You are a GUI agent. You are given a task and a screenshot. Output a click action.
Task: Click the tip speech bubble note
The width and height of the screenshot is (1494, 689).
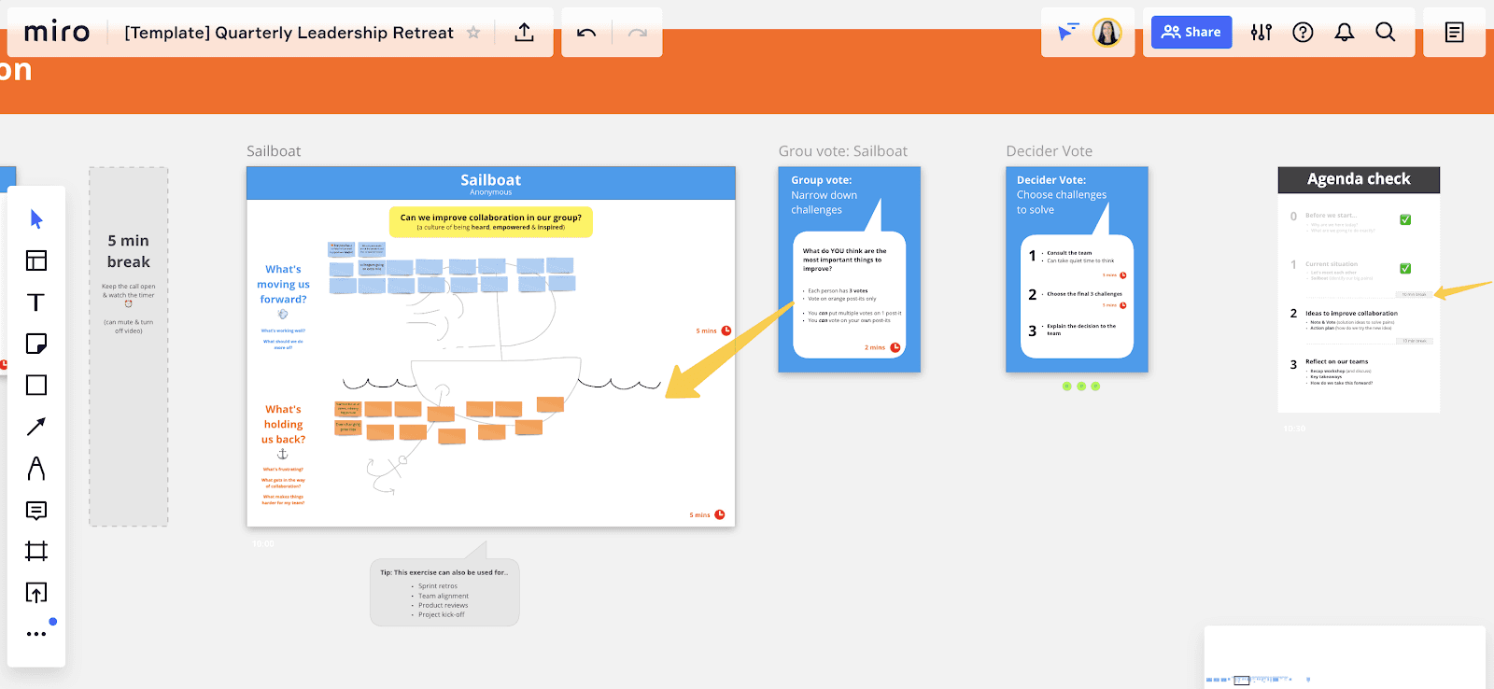coord(444,592)
